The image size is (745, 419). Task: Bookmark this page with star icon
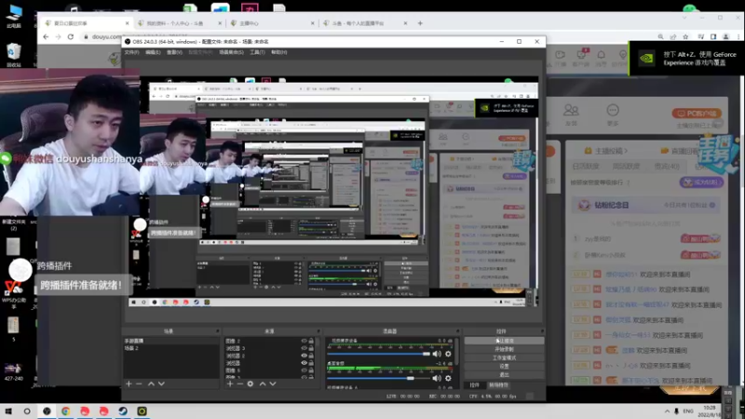coord(685,36)
